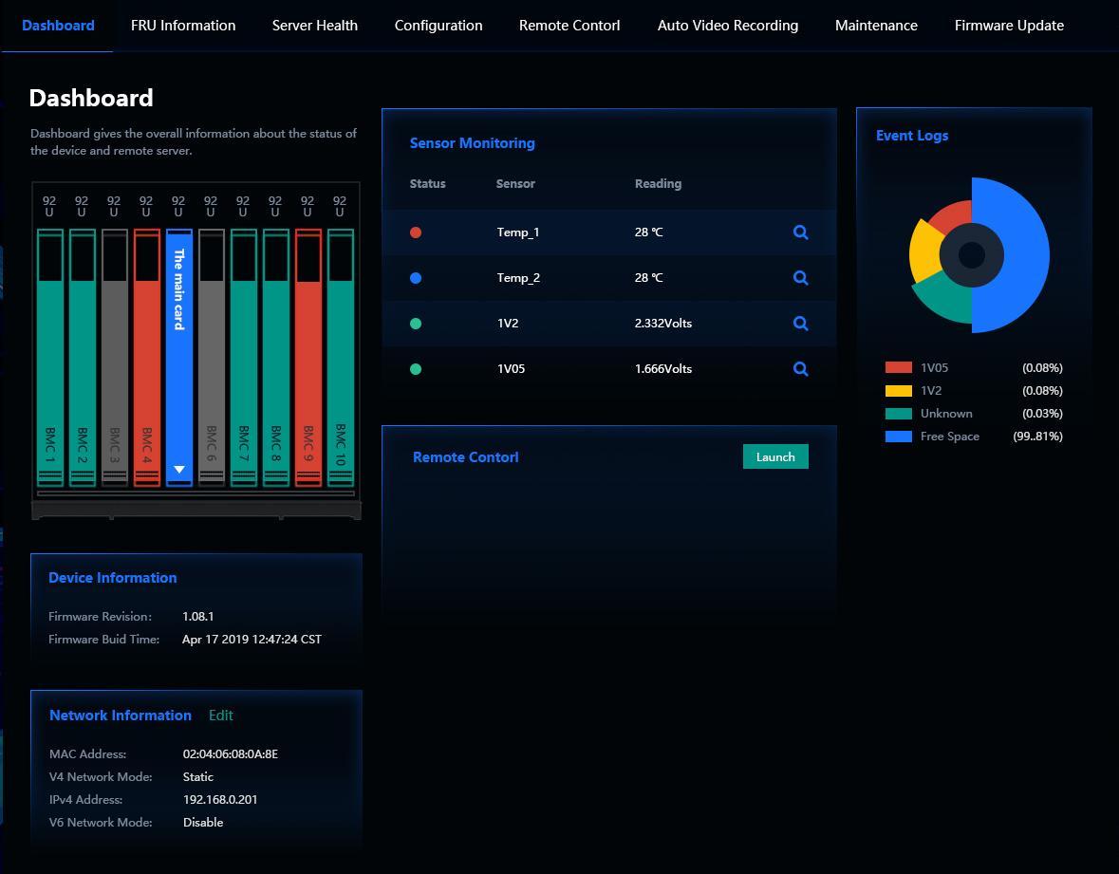Viewport: 1119px width, 874px height.
Task: Go to the Firmware Update tab
Action: point(1008,26)
